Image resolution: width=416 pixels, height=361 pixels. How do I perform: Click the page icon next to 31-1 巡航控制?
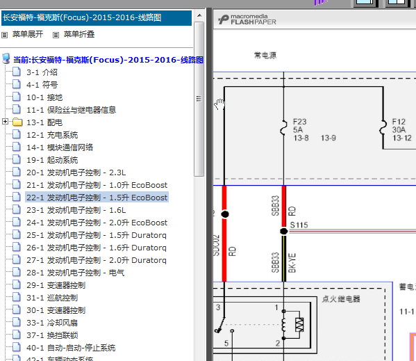click(17, 297)
